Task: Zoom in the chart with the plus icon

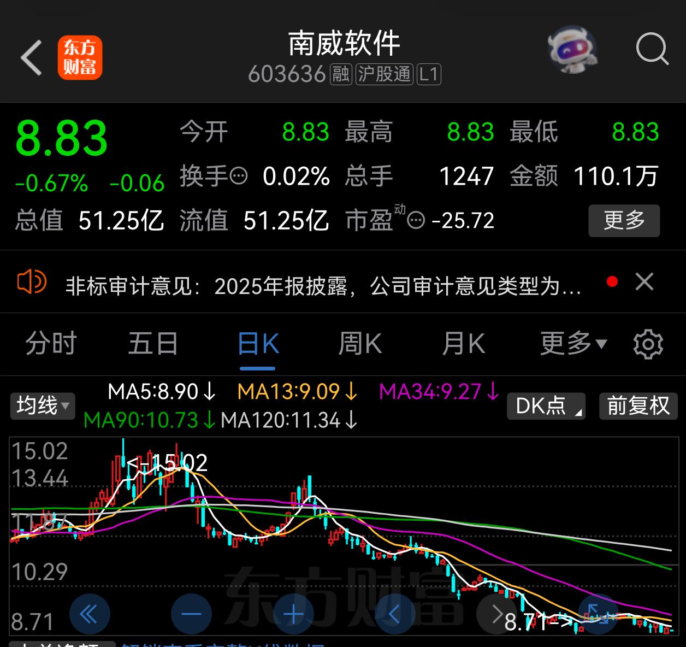Action: (293, 614)
